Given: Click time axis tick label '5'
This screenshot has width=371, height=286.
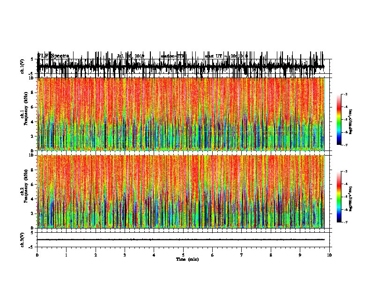Looking at the screenshot, I should tap(183, 255).
